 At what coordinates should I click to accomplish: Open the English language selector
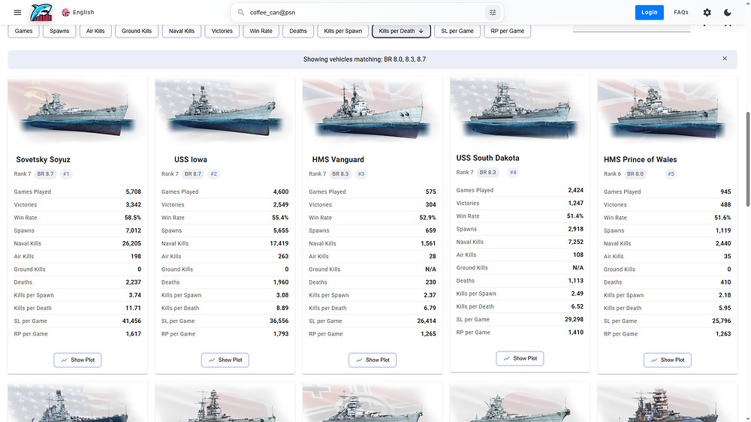coord(78,13)
